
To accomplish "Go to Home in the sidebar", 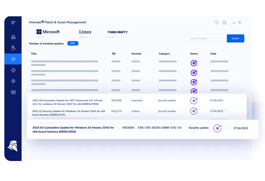I will pos(13,37).
